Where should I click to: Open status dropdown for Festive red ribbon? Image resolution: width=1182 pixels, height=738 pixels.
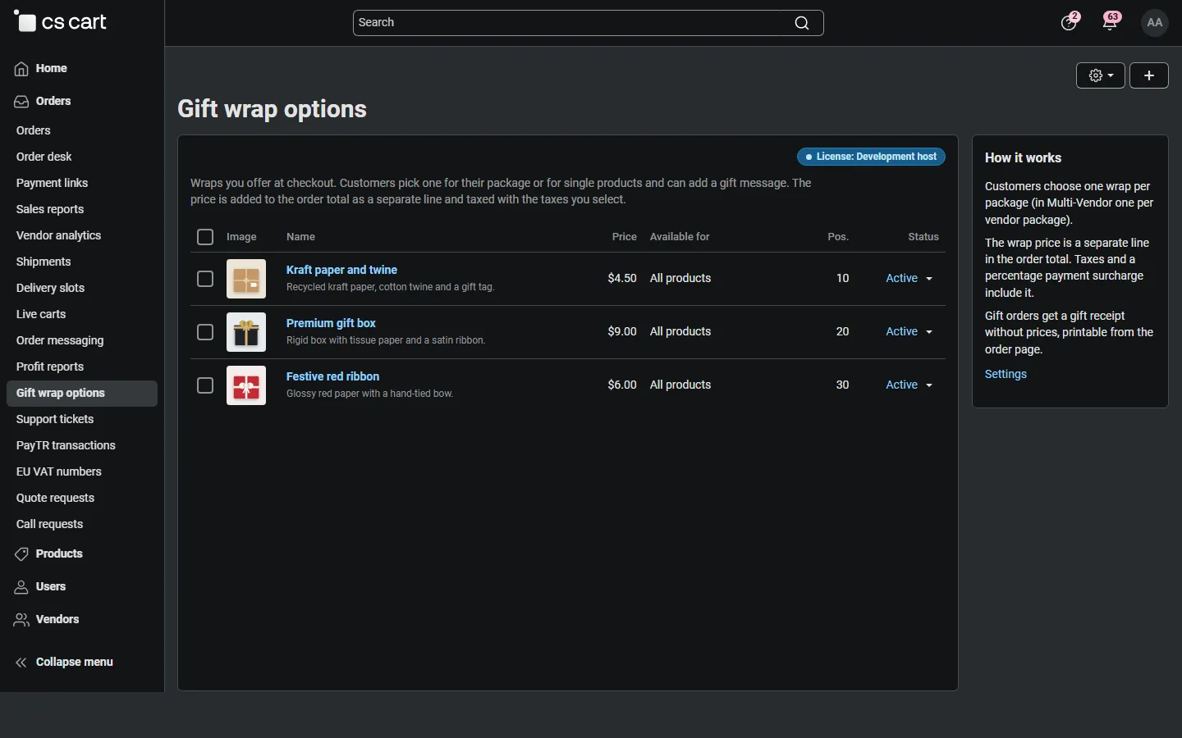tap(909, 385)
